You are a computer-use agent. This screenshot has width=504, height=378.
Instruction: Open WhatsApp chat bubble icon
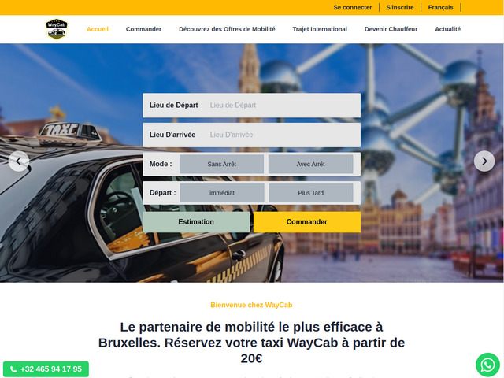coord(487,365)
